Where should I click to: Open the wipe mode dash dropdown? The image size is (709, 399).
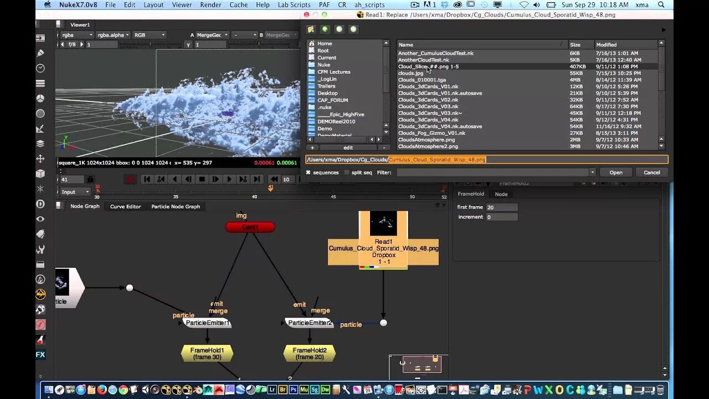click(x=244, y=35)
